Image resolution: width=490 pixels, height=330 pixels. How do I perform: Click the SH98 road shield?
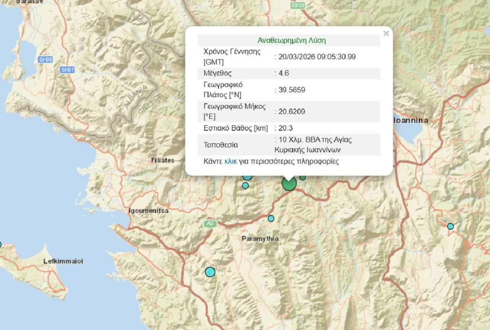46,60
